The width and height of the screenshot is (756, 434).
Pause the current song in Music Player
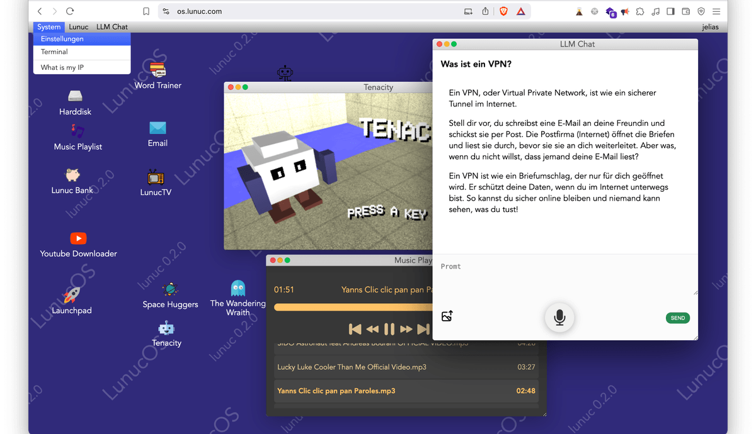click(389, 329)
